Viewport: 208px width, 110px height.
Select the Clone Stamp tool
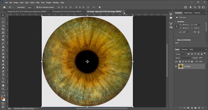[x=3, y=47]
